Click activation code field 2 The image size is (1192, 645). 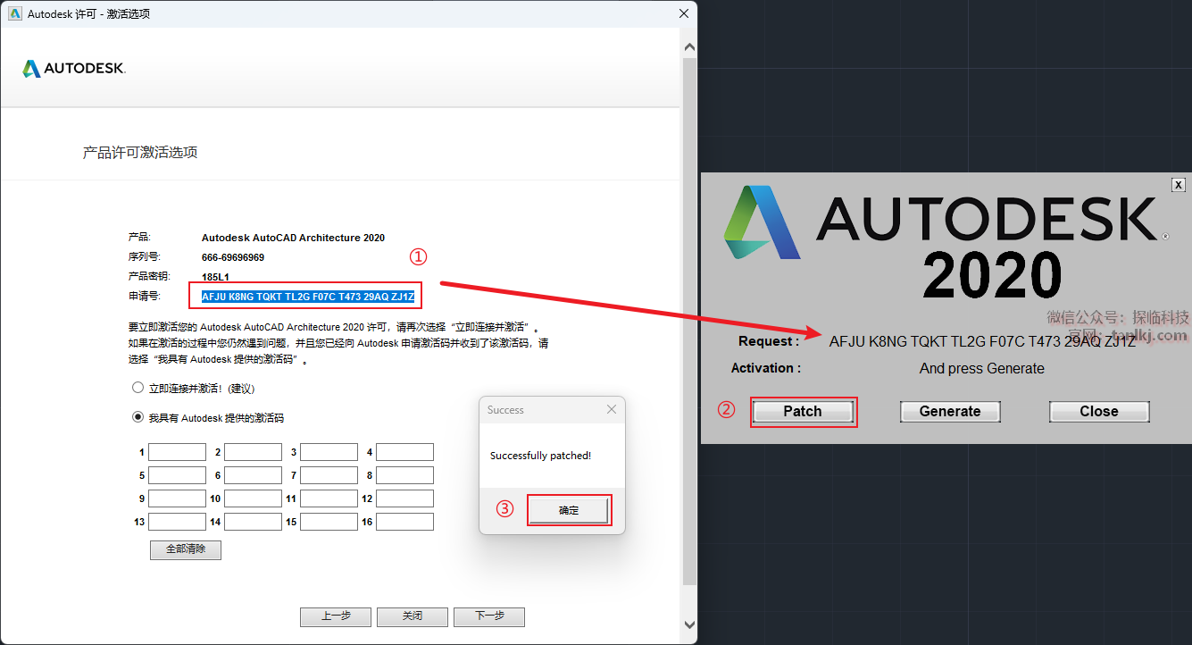253,452
